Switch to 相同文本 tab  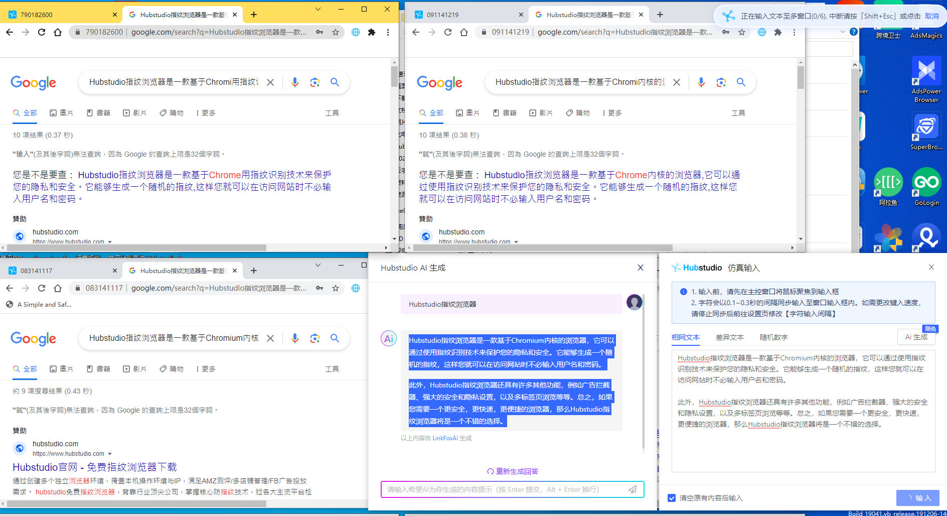click(x=686, y=337)
